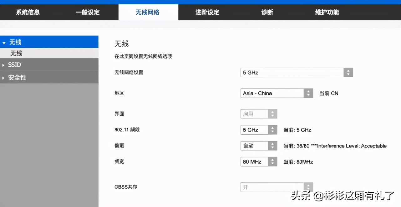The image size is (401, 207).
Task: Switch to the 系统信息 tab
Action: [x=28, y=12]
